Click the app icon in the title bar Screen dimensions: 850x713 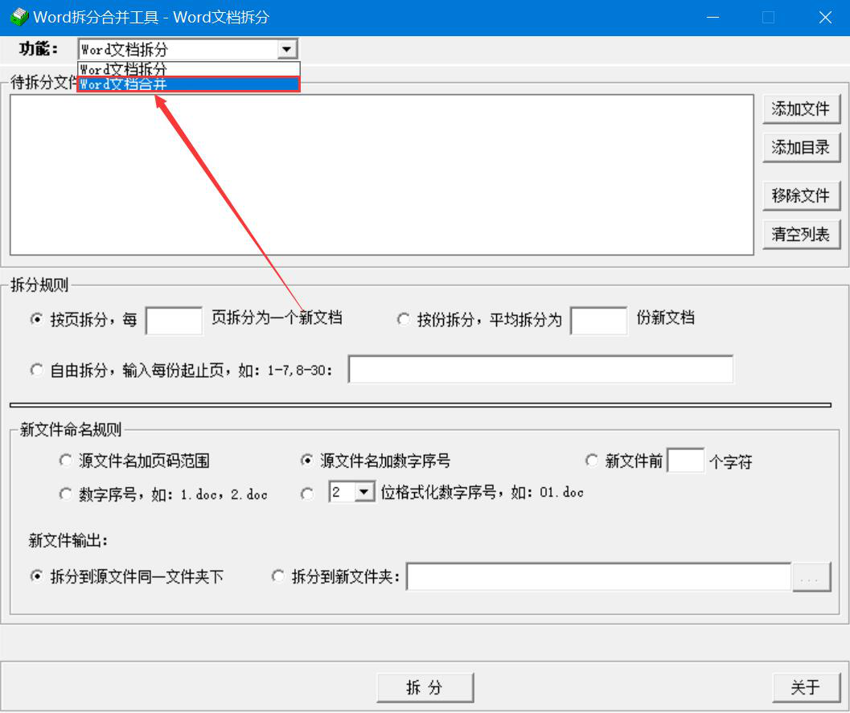[19, 17]
